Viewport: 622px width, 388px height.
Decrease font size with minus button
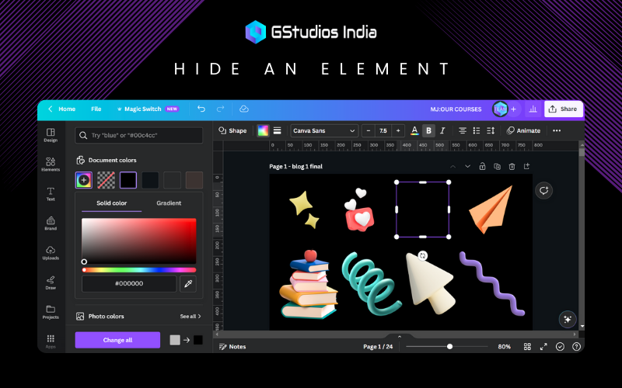368,130
